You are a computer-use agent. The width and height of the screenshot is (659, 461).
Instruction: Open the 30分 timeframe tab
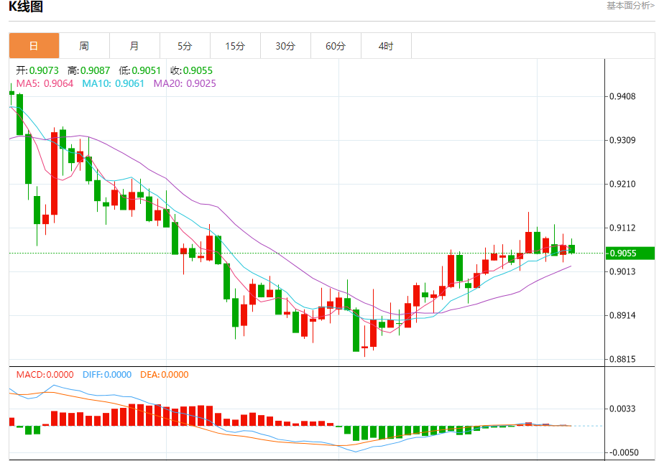click(x=286, y=46)
